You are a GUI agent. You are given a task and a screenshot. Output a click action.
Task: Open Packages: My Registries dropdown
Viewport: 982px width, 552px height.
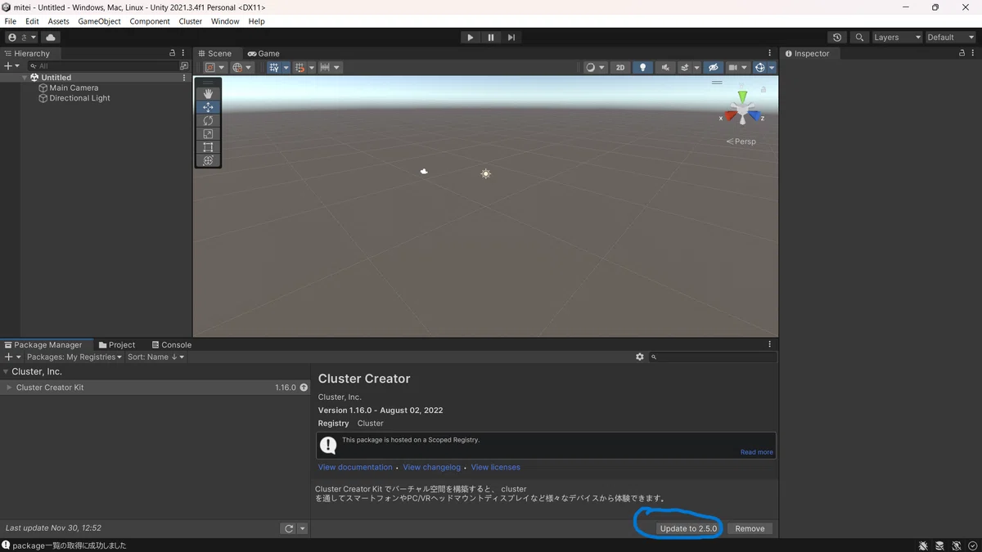[x=74, y=357]
